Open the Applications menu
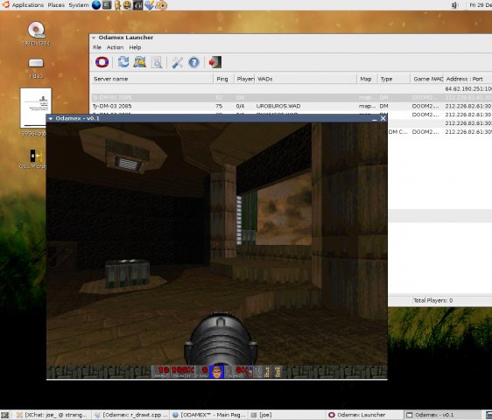This screenshot has width=492, height=420. (x=28, y=5)
